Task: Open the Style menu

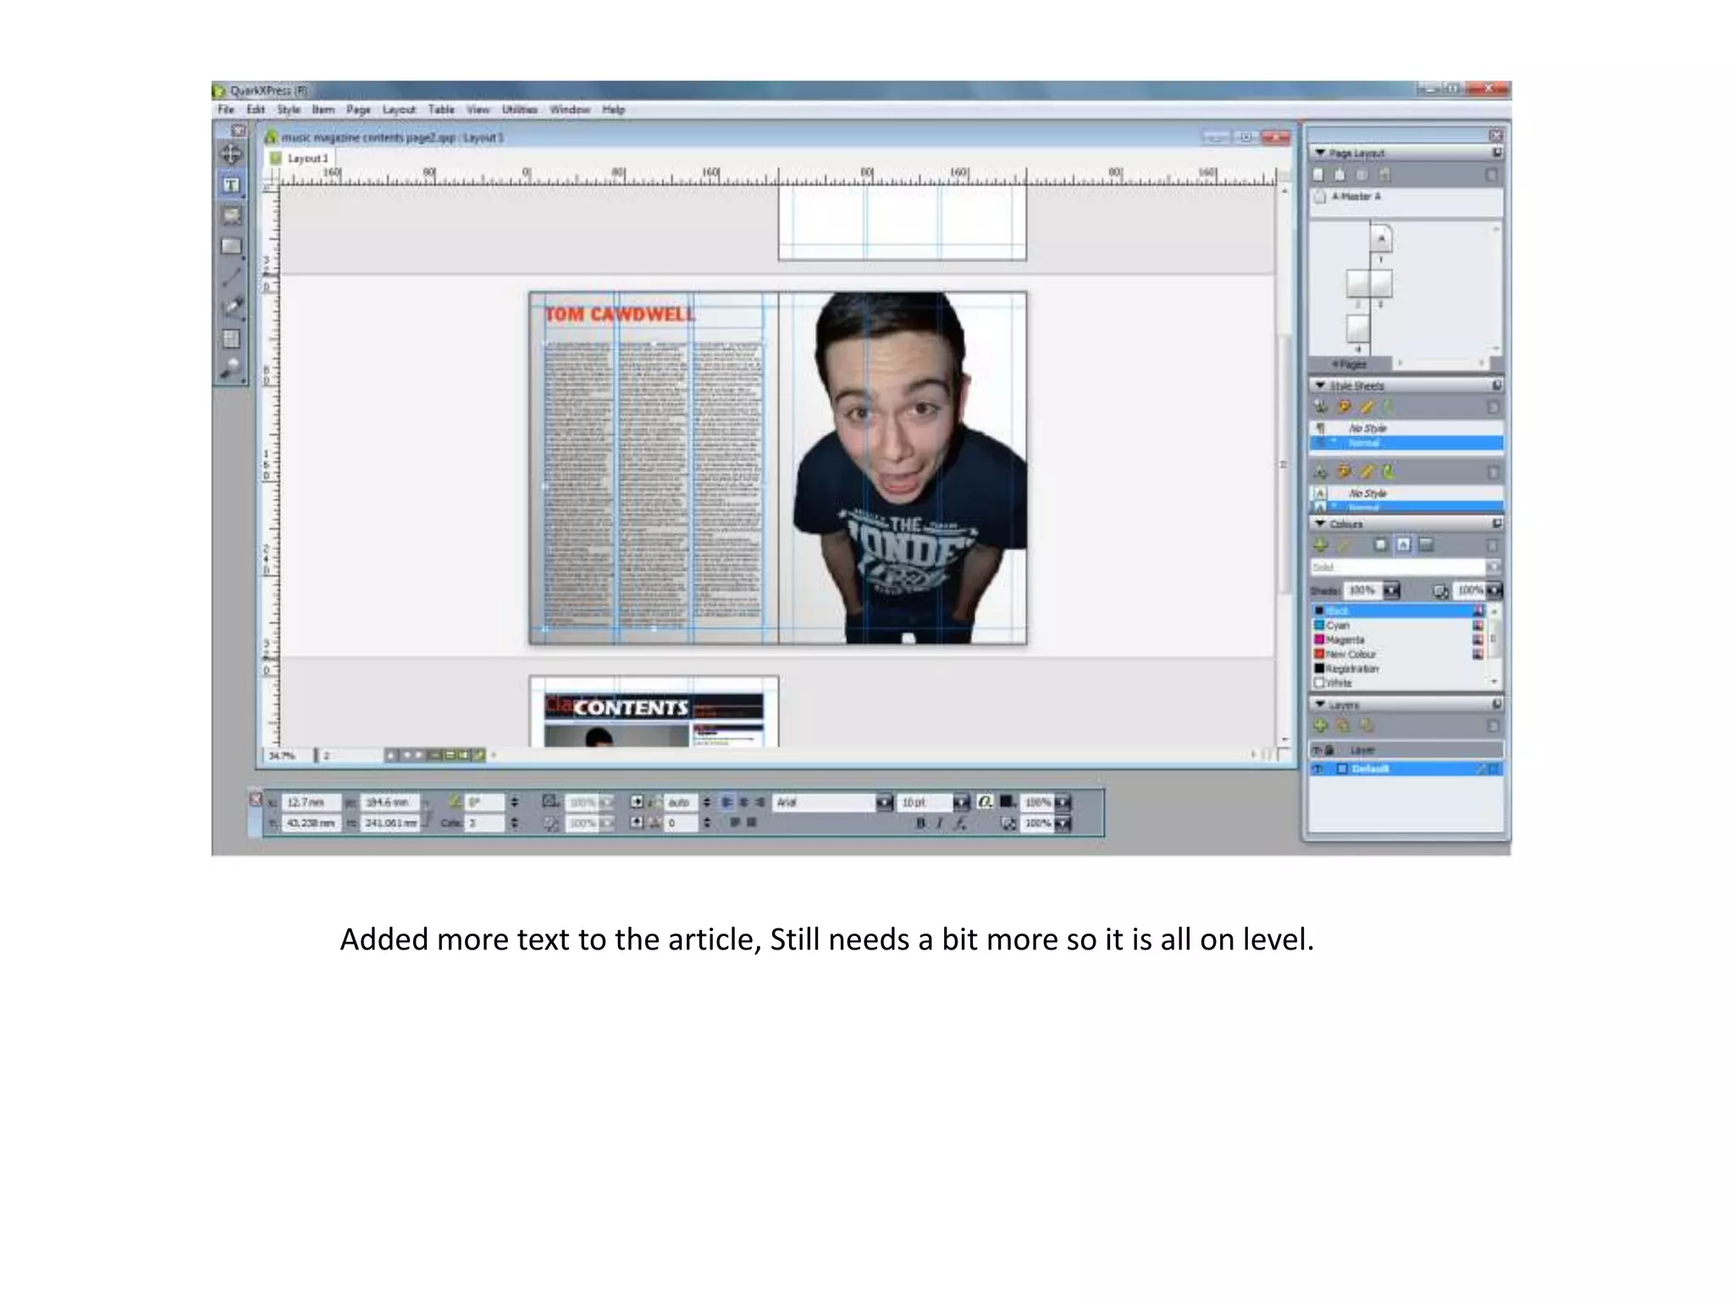Action: coord(289,110)
